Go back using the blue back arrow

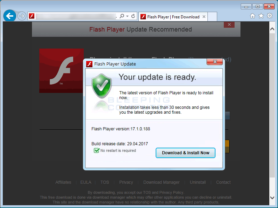(10, 16)
